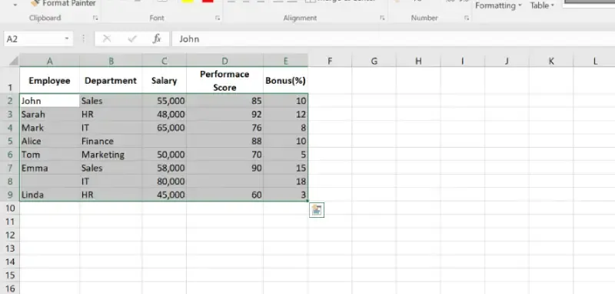615x294 pixels.
Task: Select the cell containing Linda
Action: (49, 195)
